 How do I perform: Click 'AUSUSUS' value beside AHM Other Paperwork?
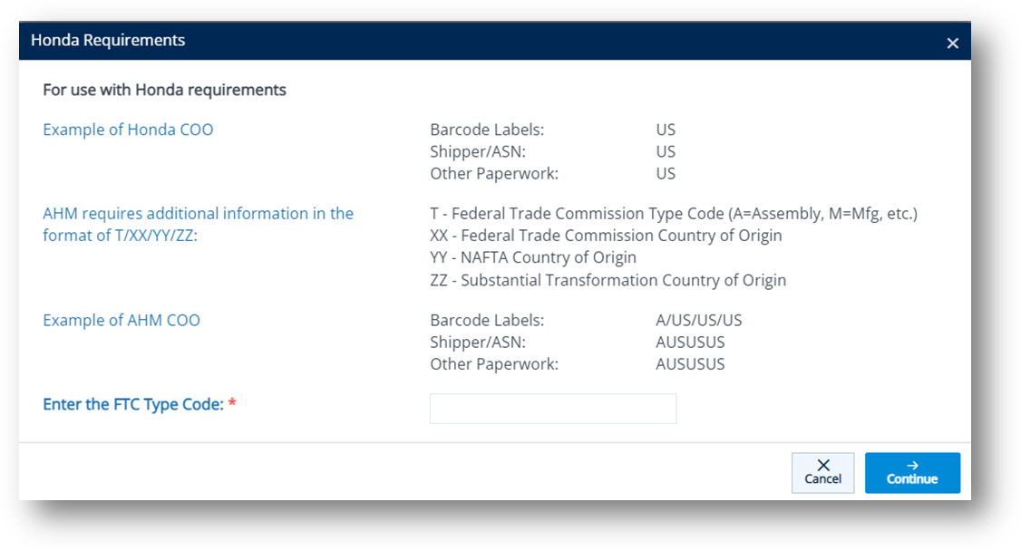[690, 364]
